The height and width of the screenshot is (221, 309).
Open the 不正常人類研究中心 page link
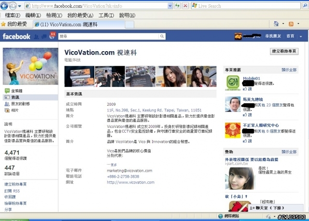[261, 125]
